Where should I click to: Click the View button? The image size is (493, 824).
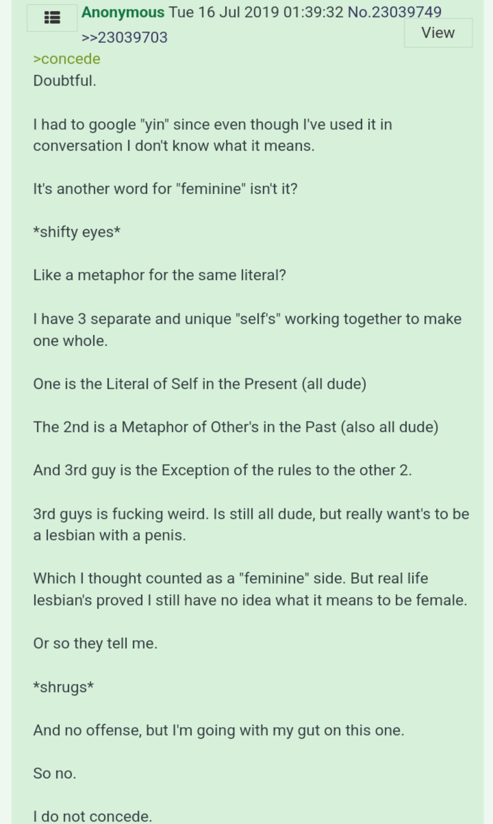(438, 33)
